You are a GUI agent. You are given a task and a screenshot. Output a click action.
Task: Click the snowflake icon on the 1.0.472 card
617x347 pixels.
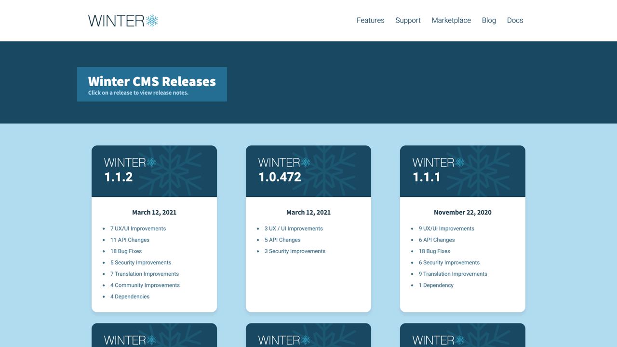click(306, 162)
